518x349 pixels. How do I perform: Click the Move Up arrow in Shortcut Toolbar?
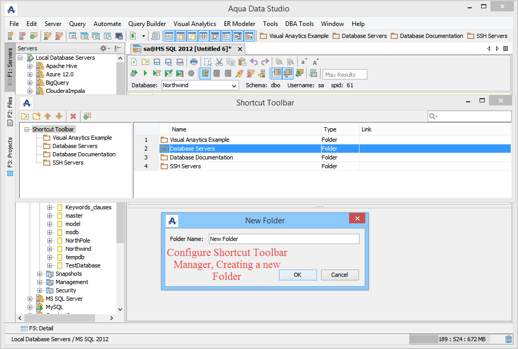tap(48, 116)
